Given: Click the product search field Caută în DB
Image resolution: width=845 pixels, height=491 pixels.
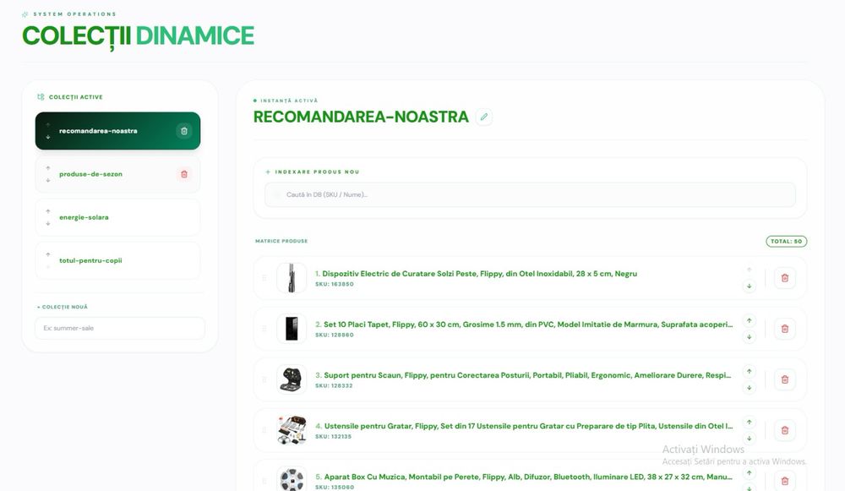Looking at the screenshot, I should click(530, 194).
